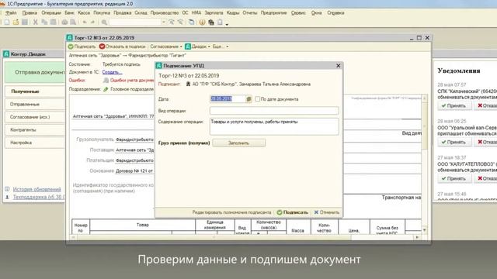Viewport: 497px width, 279px height.
Task: Select the Отправленные section in Диадок sidebar
Action: (x=35, y=104)
